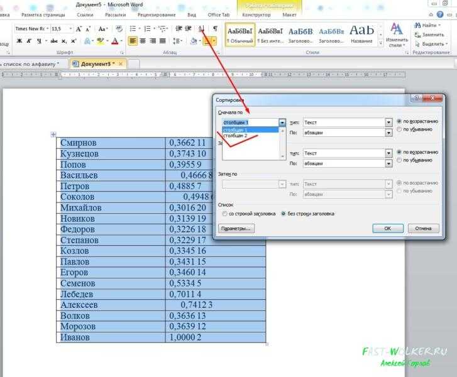This screenshot has height=377, width=457.
Task: Collapse the 'Сначала по' column dropdown
Action: [282, 123]
